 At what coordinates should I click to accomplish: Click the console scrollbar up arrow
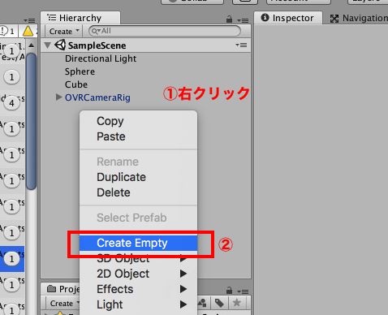[32, 45]
